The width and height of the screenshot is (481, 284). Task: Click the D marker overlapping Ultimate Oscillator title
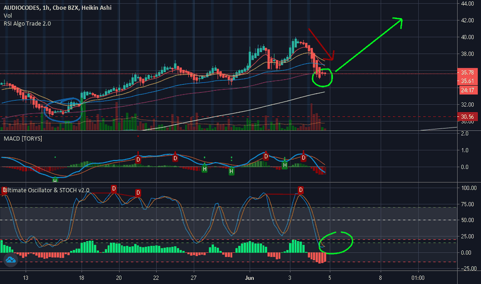(4, 191)
